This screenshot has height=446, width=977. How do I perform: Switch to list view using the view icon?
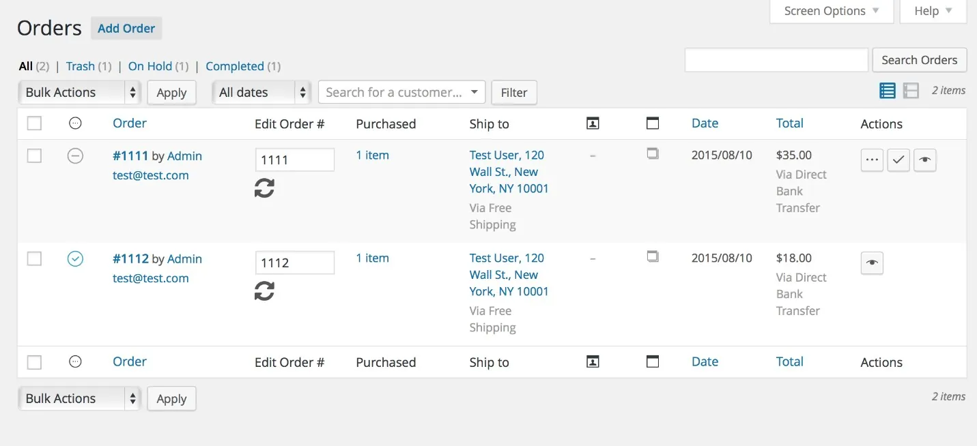(x=887, y=90)
